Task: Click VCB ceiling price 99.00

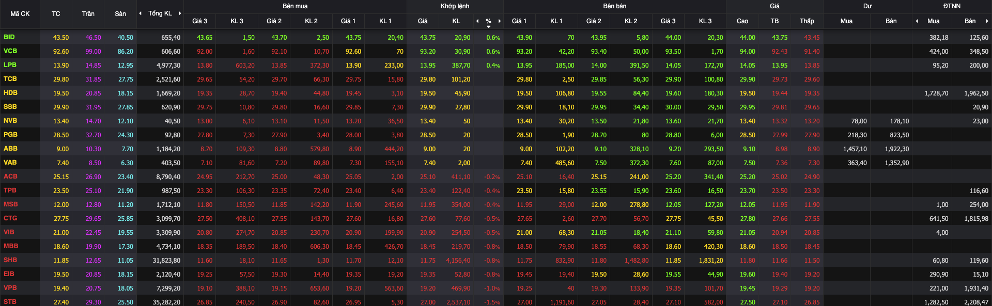Action: pyautogui.click(x=94, y=52)
